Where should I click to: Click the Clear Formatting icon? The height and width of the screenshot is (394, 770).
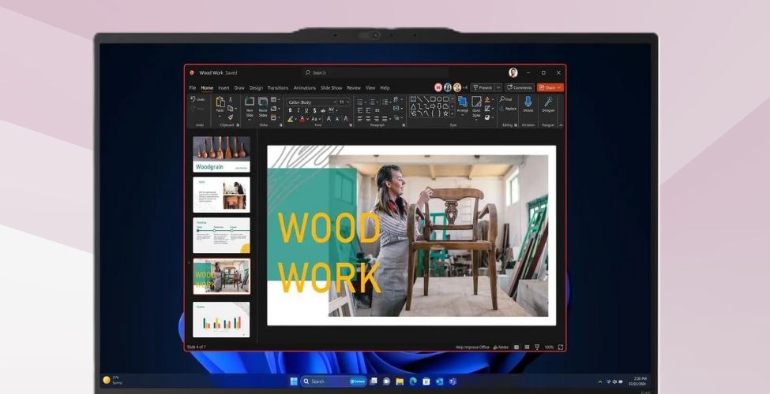tap(346, 118)
